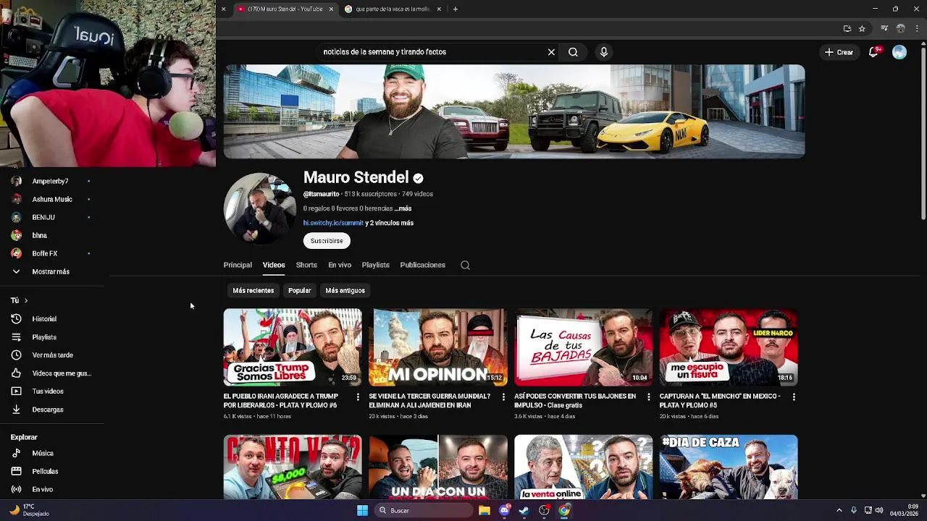Open options menu for TERCER GUERRA MUNDIAL video

pyautogui.click(x=503, y=397)
